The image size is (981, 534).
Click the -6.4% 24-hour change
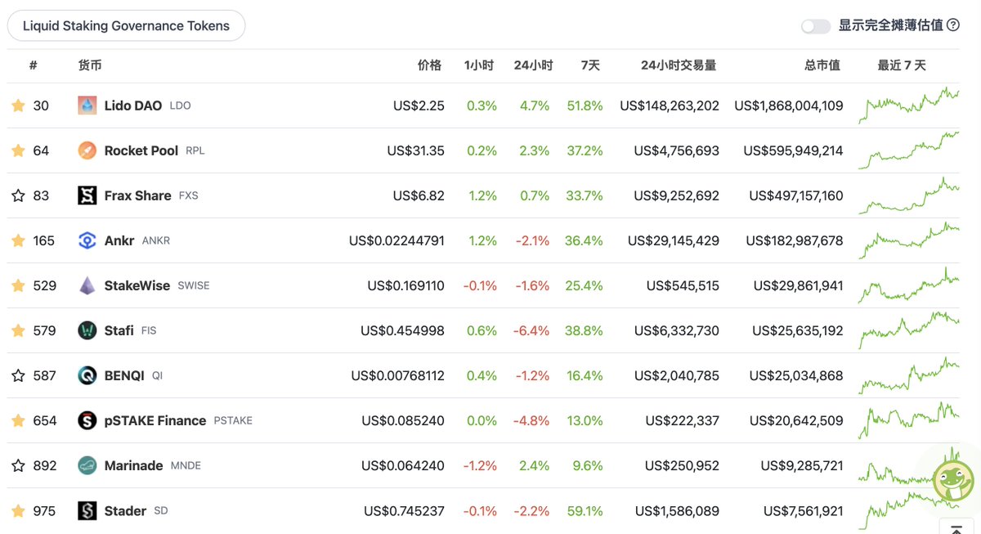[532, 330]
